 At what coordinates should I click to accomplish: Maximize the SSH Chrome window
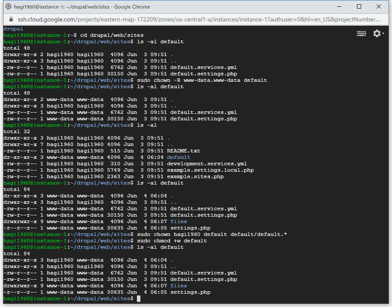[x=359, y=7]
